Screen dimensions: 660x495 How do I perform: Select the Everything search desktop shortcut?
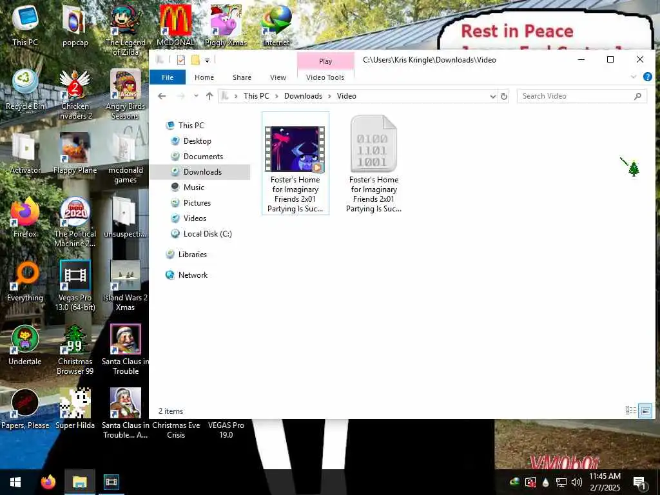25,282
